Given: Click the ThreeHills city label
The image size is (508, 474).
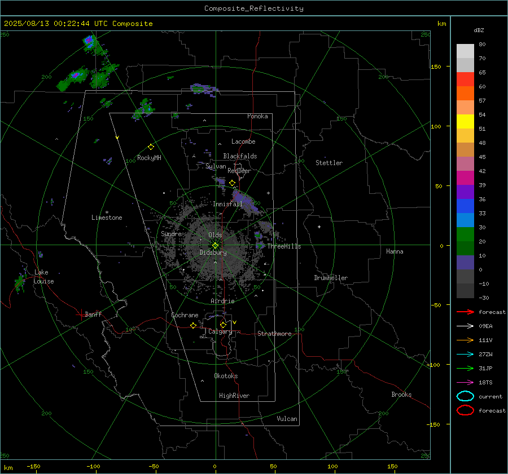Looking at the screenshot, I should (284, 246).
